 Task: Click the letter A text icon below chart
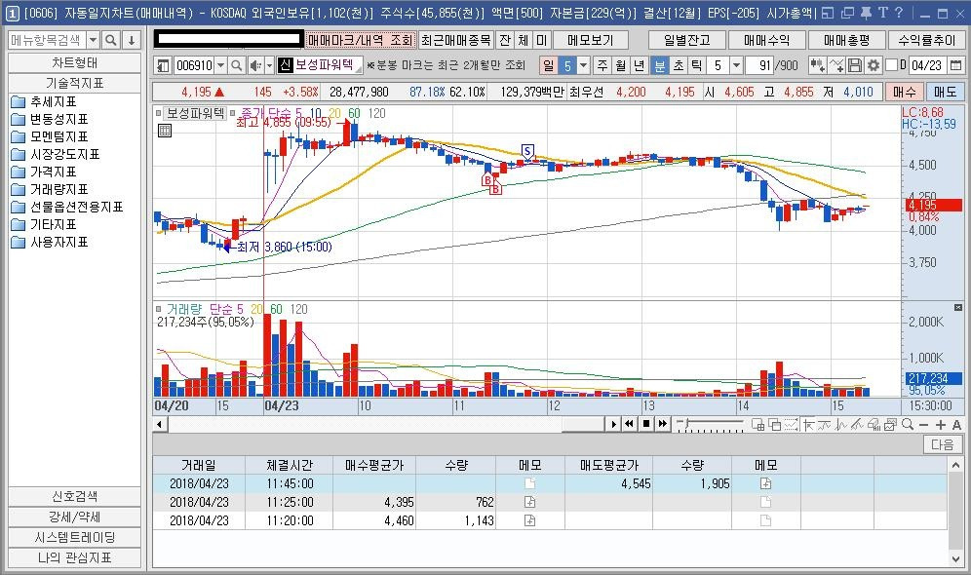[956, 425]
